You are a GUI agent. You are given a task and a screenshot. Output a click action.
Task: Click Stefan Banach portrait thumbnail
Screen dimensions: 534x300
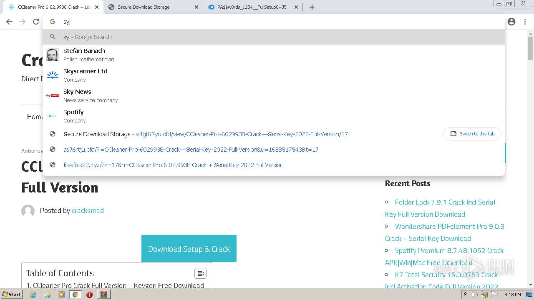tap(53, 55)
